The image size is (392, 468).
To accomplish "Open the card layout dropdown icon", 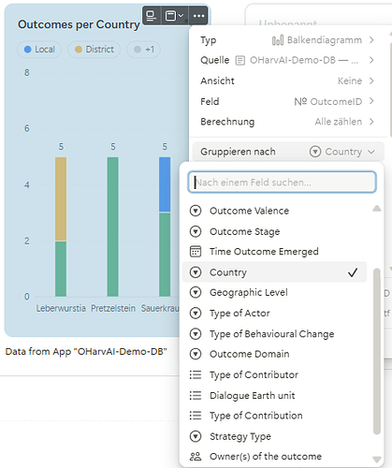I will coord(174,16).
